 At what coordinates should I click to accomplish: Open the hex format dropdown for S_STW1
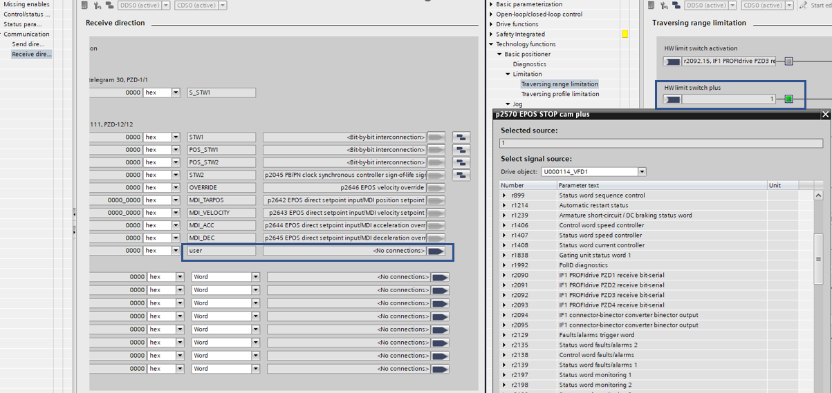(176, 93)
